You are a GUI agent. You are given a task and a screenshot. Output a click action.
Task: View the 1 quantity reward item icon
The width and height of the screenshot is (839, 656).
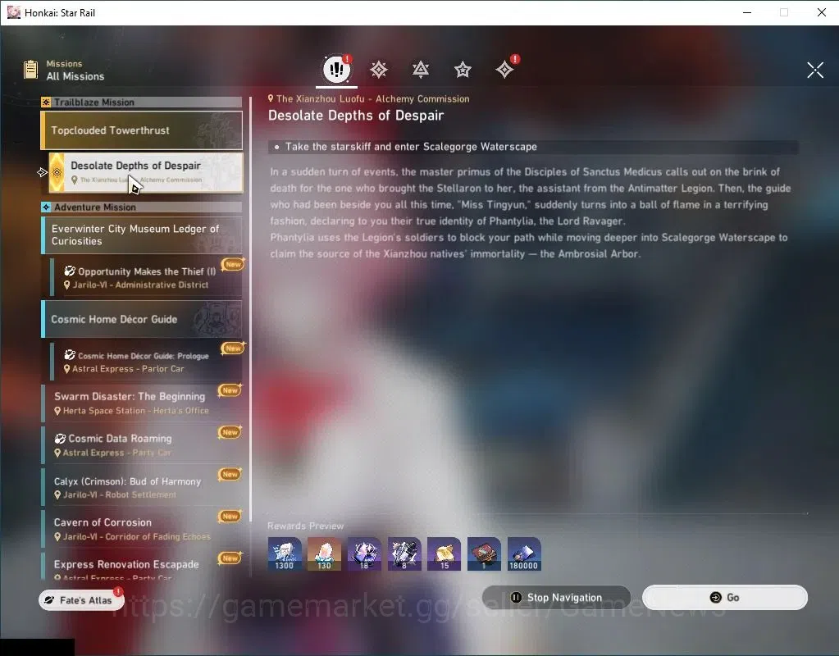point(484,553)
